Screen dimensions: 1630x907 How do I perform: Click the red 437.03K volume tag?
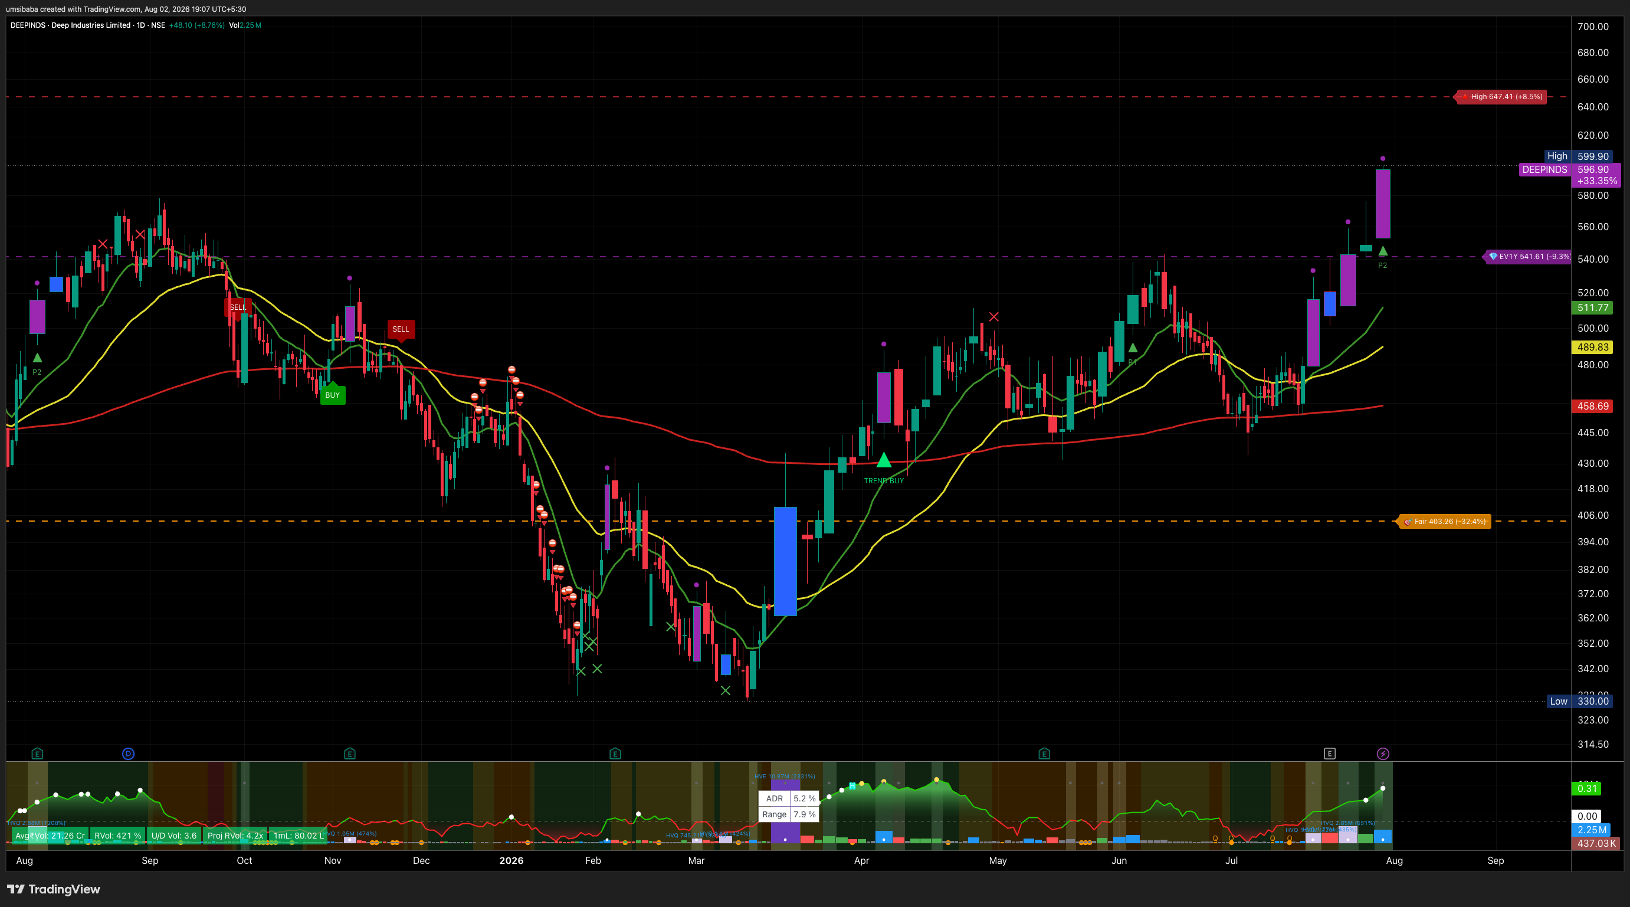(x=1596, y=844)
